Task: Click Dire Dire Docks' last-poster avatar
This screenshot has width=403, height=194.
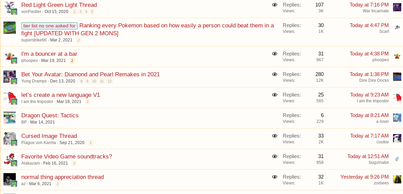Action: pyautogui.click(x=397, y=77)
